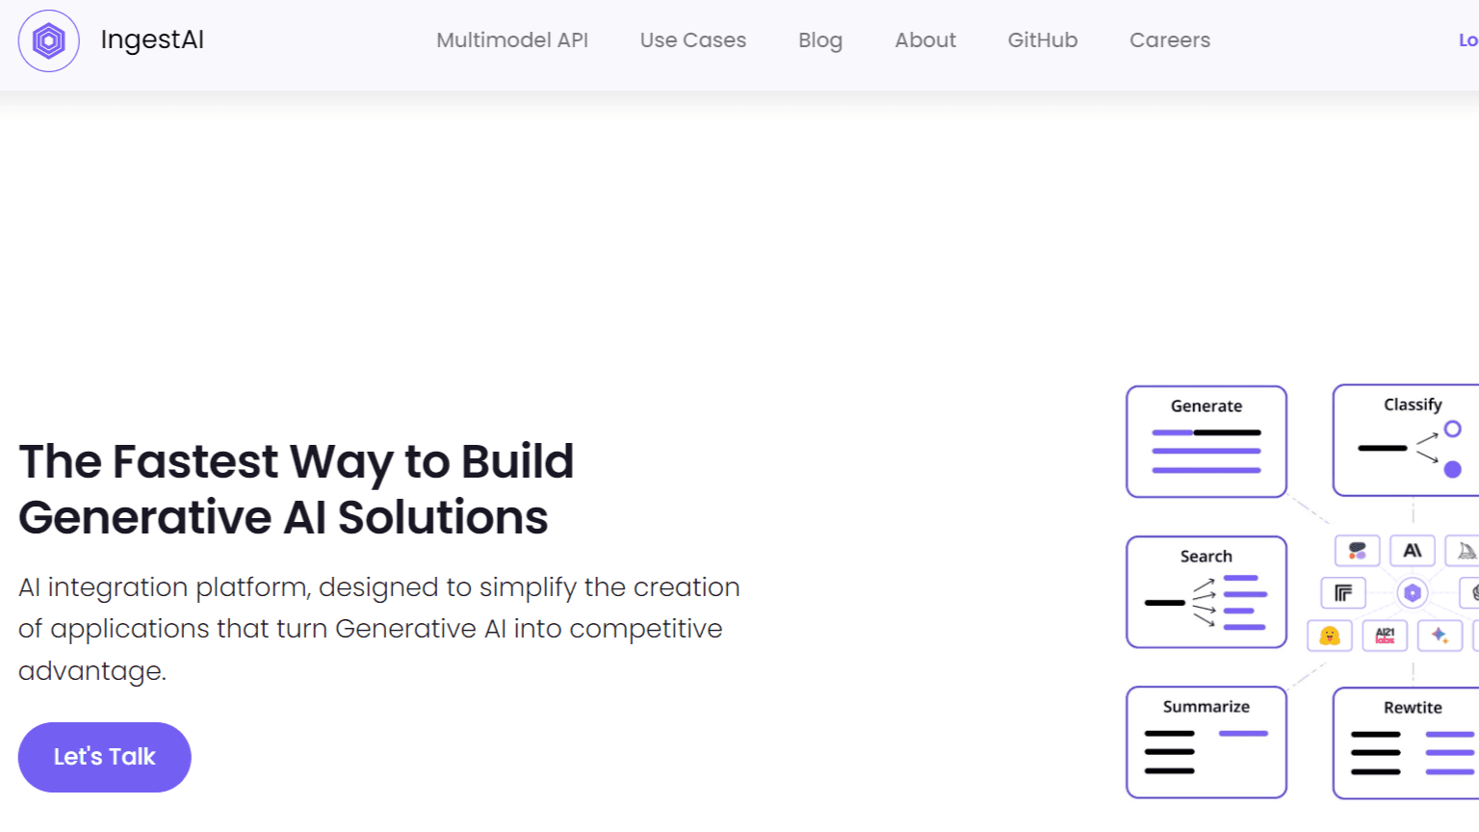This screenshot has height=832, width=1479.
Task: Click the central purple IngestAI hexagon
Action: 1413,592
